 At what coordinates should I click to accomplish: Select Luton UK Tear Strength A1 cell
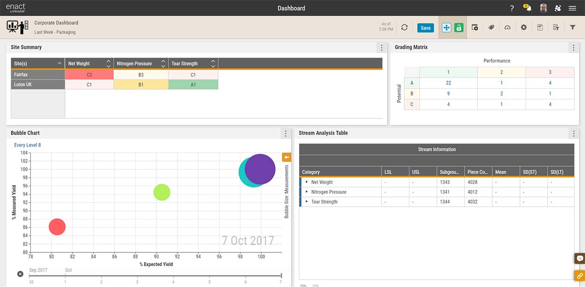click(193, 84)
